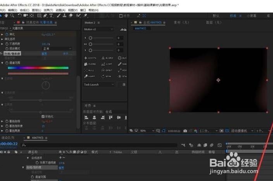Select the Rotation tool
The image size is (273, 181).
[19, 16]
